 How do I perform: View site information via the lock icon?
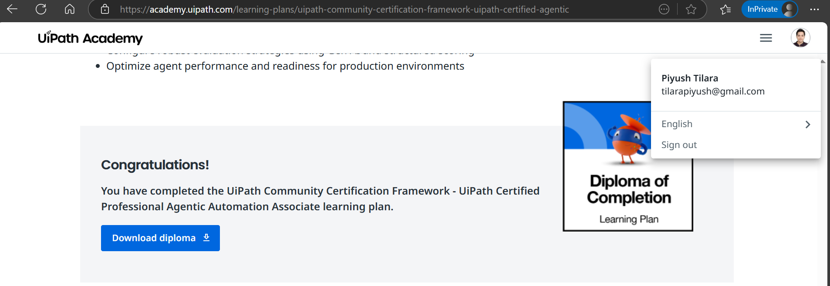(105, 9)
